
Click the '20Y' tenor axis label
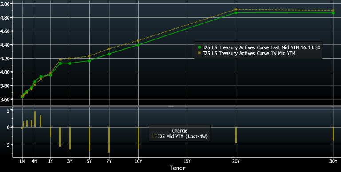pos(236,161)
